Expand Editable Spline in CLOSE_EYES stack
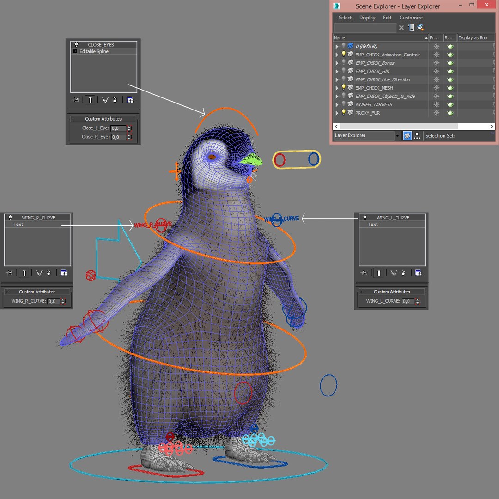Image resolution: width=499 pixels, height=499 pixels. point(75,51)
